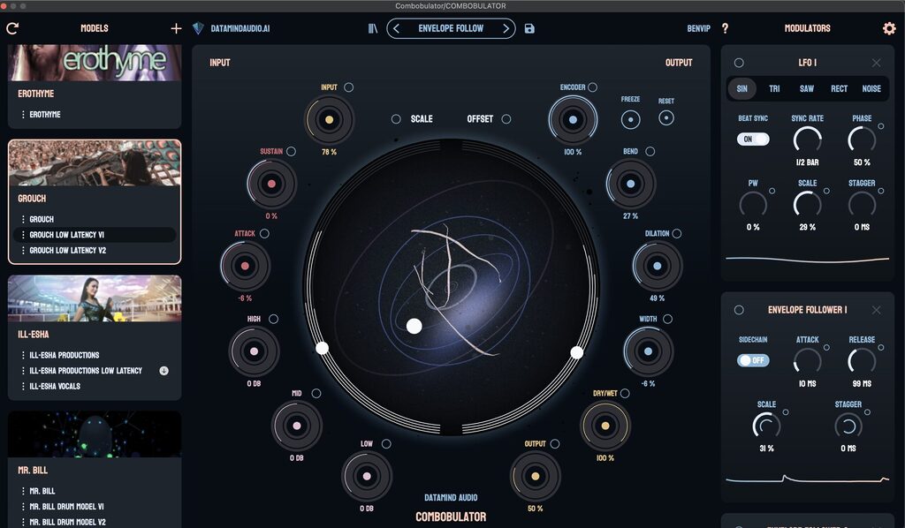This screenshot has height=528, width=905.
Task: Click the BENVIP account name
Action: [698, 28]
